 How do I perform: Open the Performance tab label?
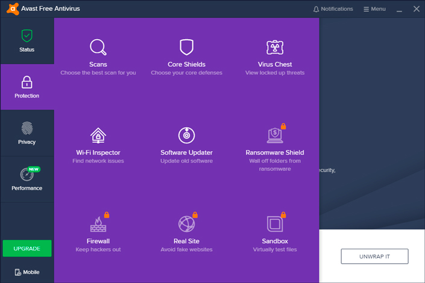(27, 188)
